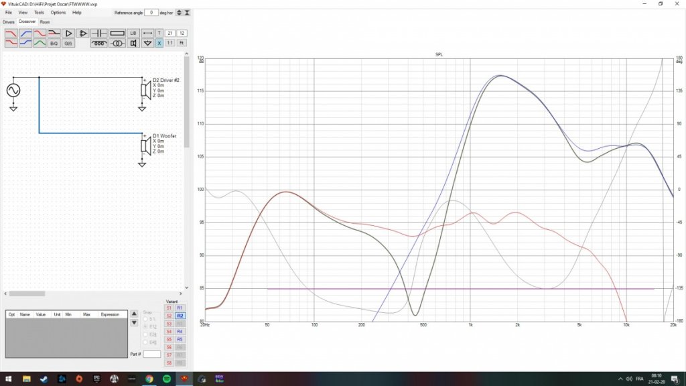The width and height of the screenshot is (686, 386).
Task: Toggle the blue X button in toolbar
Action: [159, 43]
